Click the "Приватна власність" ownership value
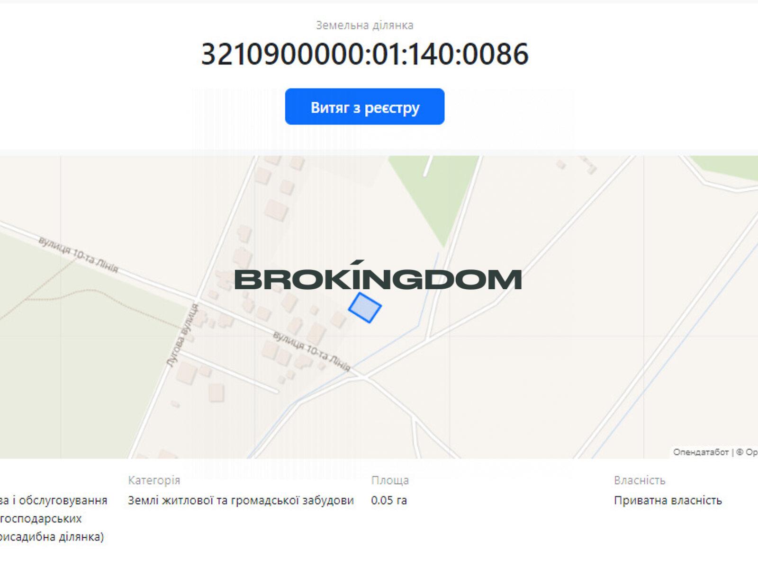758x568 pixels. click(668, 500)
